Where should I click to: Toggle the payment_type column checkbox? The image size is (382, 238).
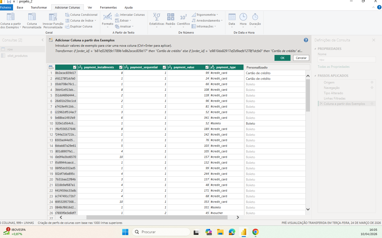pyautogui.click(x=207, y=67)
